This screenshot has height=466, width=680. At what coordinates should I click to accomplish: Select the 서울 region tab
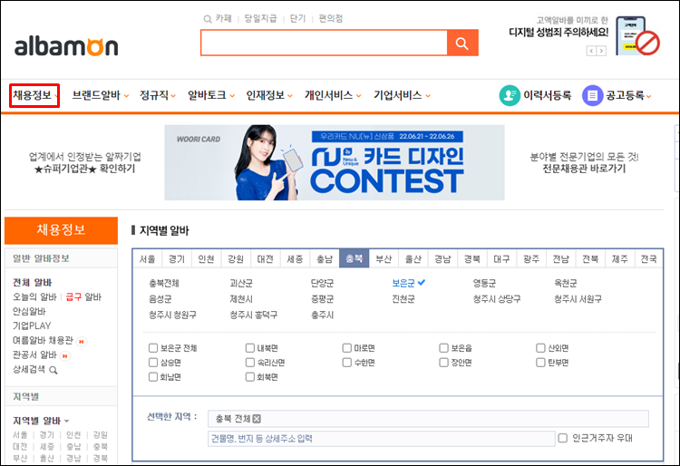tap(148, 258)
